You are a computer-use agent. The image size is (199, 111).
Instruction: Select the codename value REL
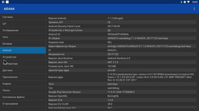(110, 42)
